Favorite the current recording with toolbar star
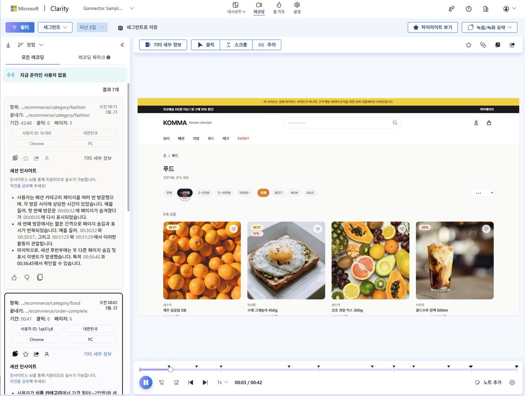525x396 pixels. pos(469,45)
